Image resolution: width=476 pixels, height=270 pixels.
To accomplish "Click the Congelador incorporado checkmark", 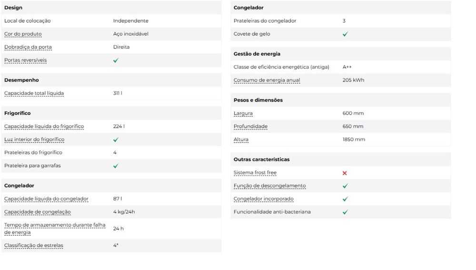I will (x=345, y=199).
